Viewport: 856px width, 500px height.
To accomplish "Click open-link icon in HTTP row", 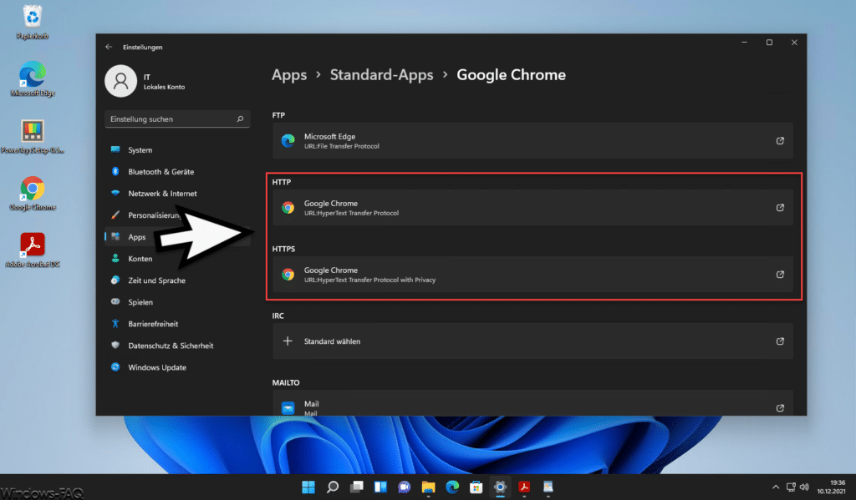I will (780, 207).
